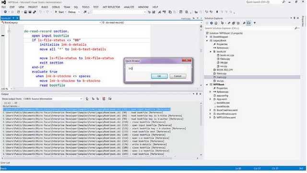Open Properties wrench icon in Solution Explorer

pos(244,23)
